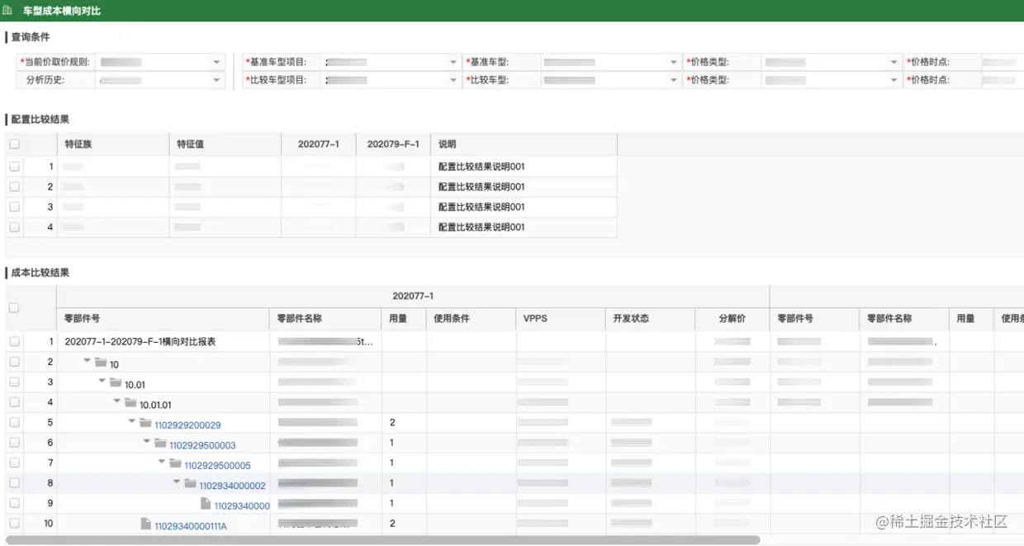Check the box for cost row 5
Image resolution: width=1024 pixels, height=546 pixels.
click(14, 422)
